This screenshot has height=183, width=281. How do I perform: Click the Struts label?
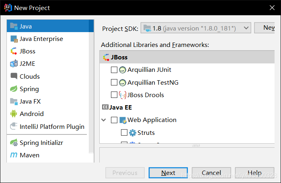(146, 133)
